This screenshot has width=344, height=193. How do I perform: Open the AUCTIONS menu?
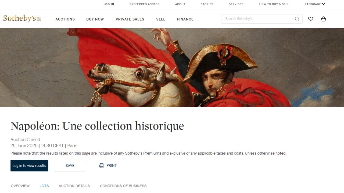65,19
